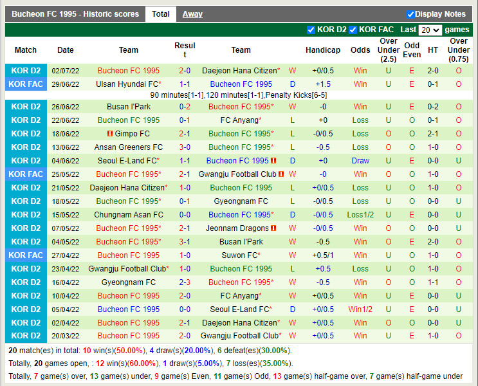Click red card icon by Bucheon FC 1995 on 04/06/22
Viewport: 478px width, 386px height.
click(273, 161)
